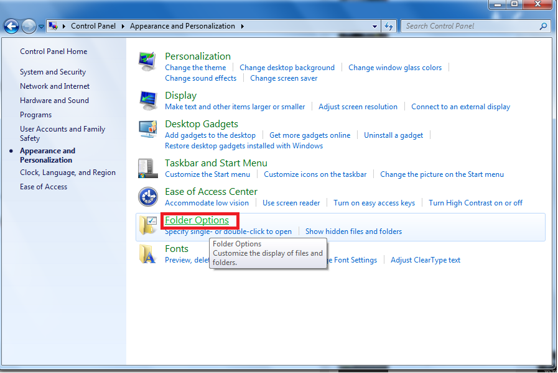This screenshot has width=558, height=373.
Task: Click the Control Panel breadcrumb
Action: tap(93, 26)
